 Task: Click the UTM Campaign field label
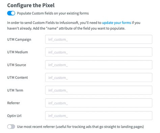(19, 39)
